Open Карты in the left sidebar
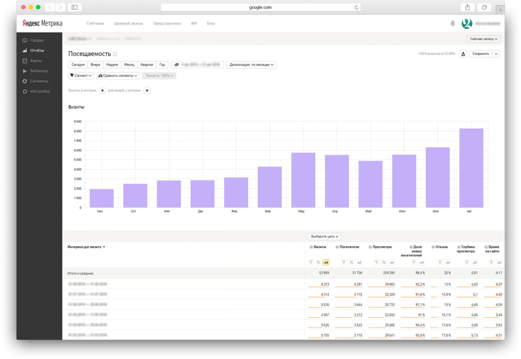Screen dimensions: 521x359 36,60
